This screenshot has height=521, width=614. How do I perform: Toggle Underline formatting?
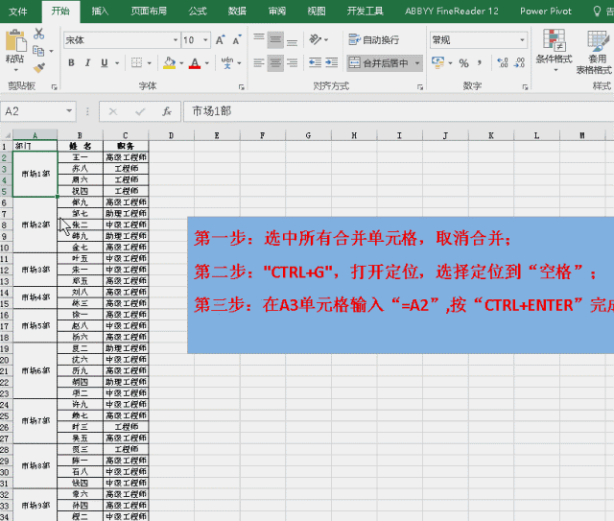pyautogui.click(x=105, y=62)
